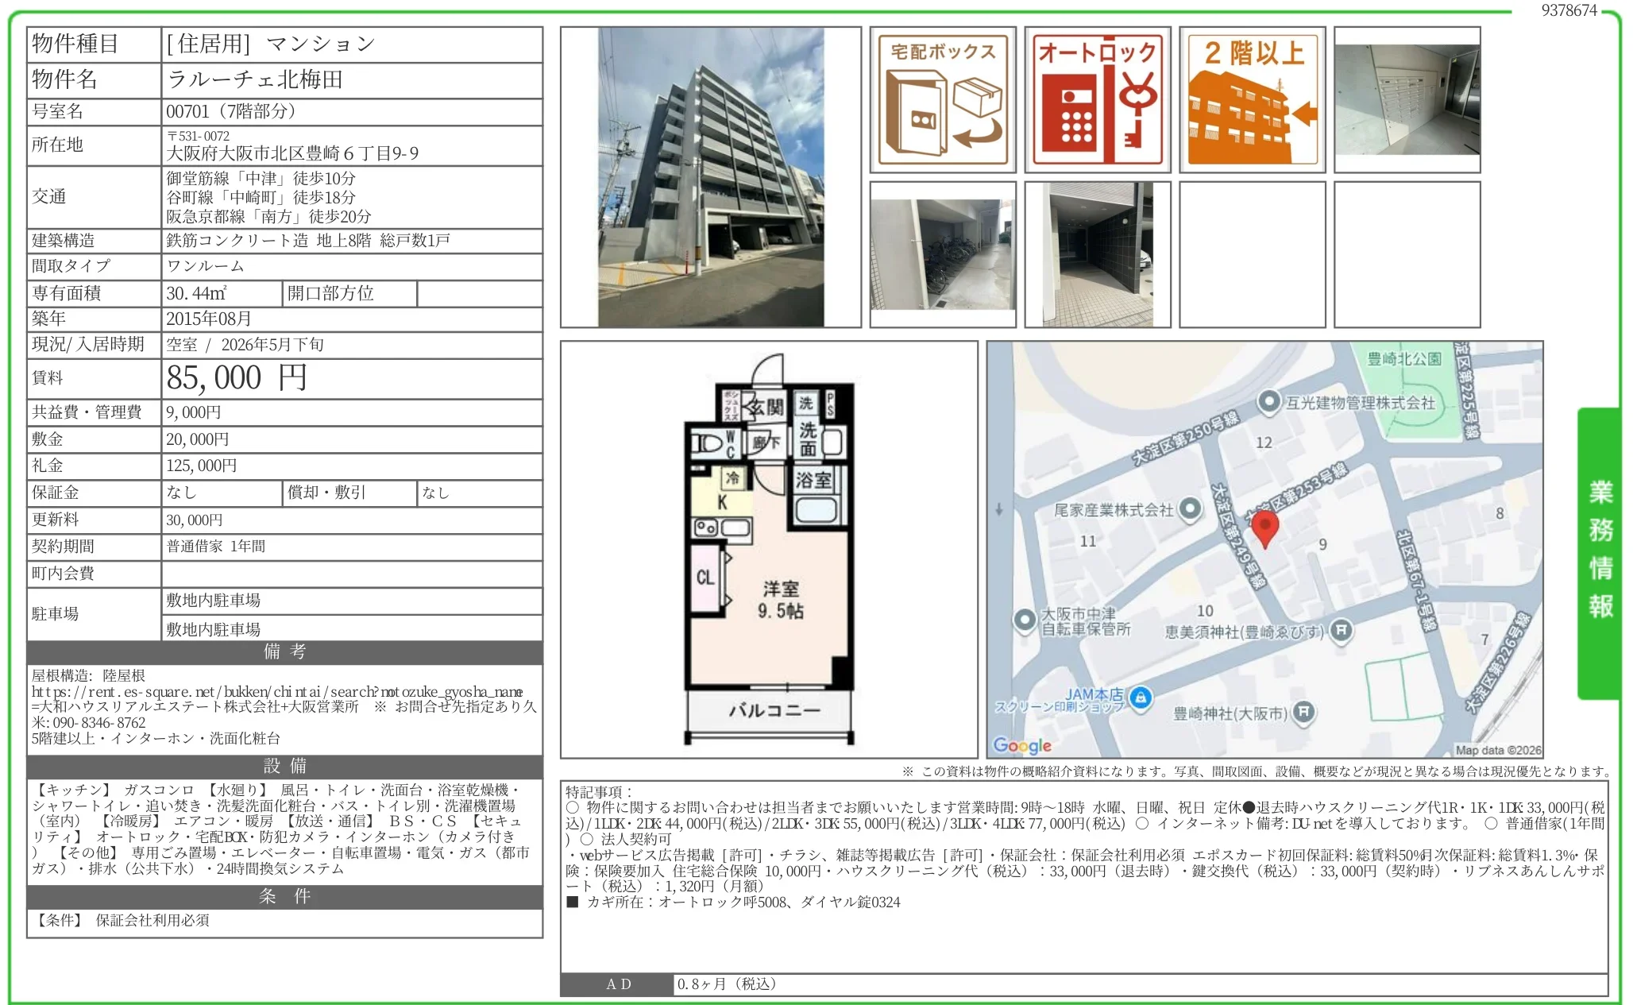Image resolution: width=1633 pixels, height=1005 pixels.
Task: Click the red property pin on the map
Action: pyautogui.click(x=1264, y=527)
